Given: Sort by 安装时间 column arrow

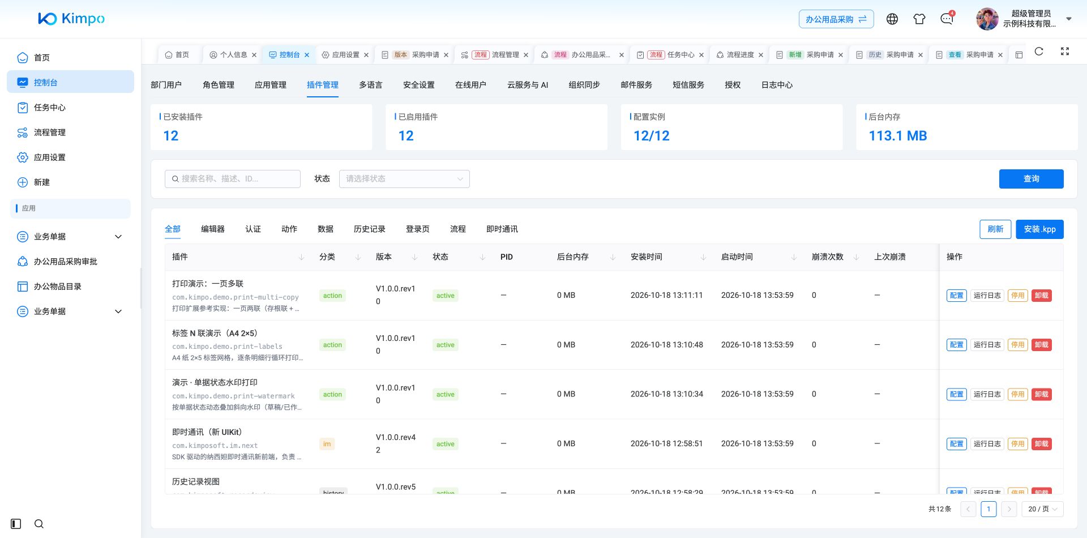Looking at the screenshot, I should click(703, 257).
